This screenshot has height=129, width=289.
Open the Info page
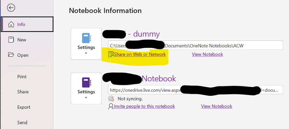point(27,24)
